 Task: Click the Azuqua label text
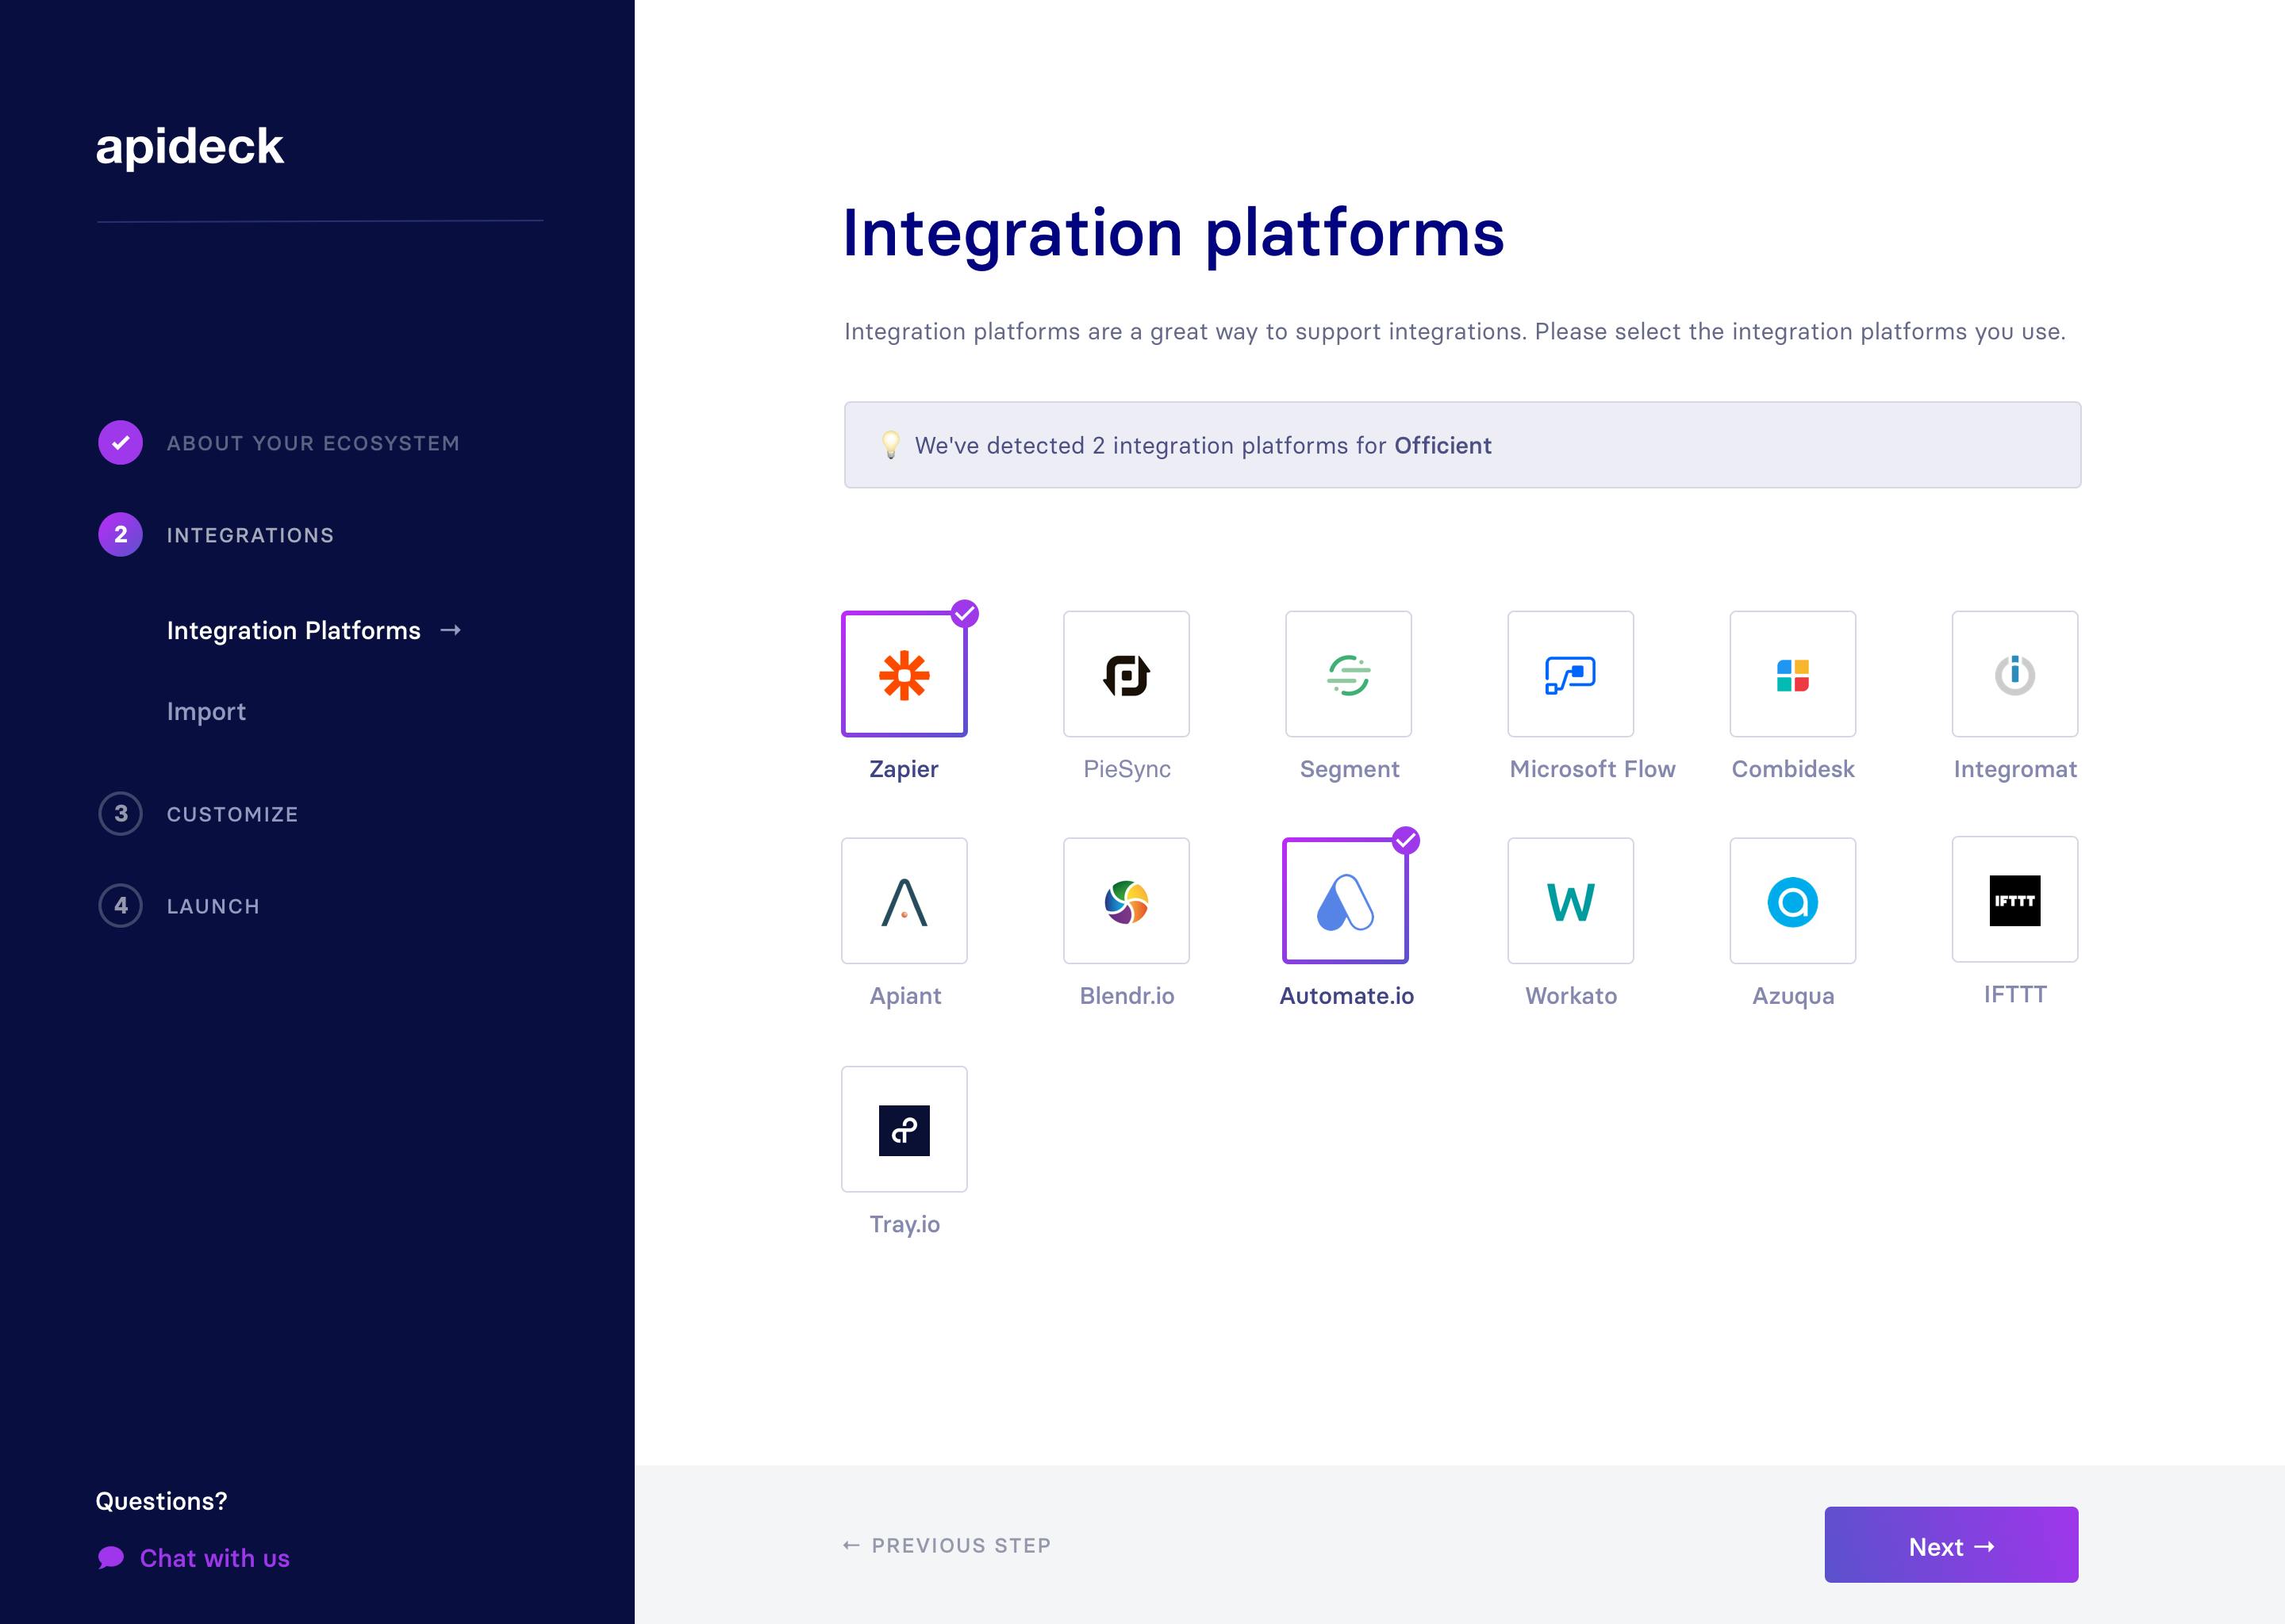coord(1793,996)
